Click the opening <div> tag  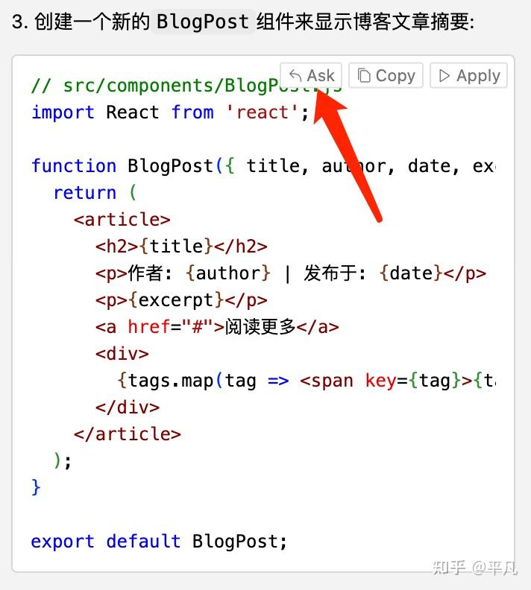pos(122,353)
